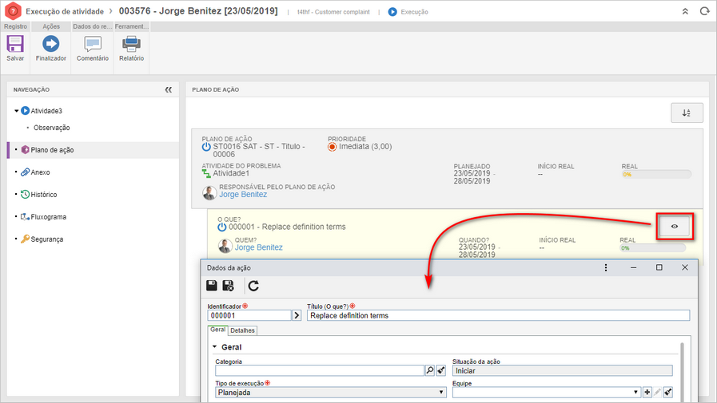Click the Equipe add plus icon
Image resolution: width=717 pixels, height=403 pixels.
(x=647, y=393)
